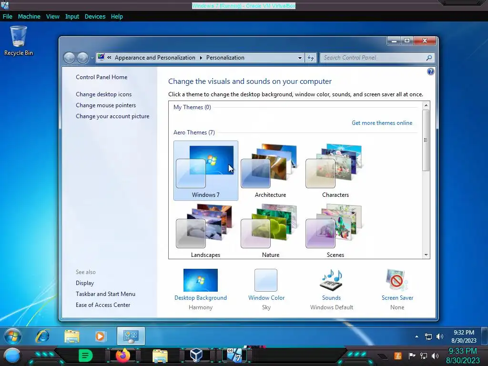Screen dimensions: 488x366
Task: Open recent pages dropdown next to Forward arrow
Action: click(x=92, y=58)
